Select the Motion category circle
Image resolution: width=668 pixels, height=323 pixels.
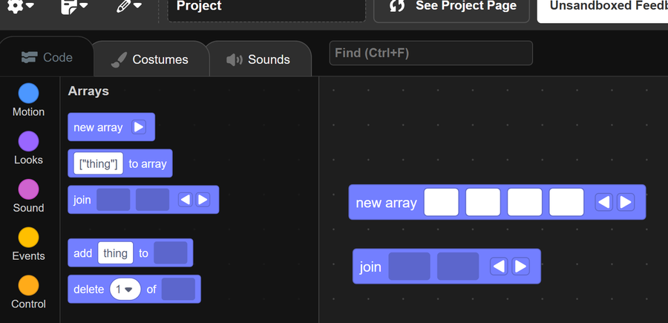click(x=28, y=94)
